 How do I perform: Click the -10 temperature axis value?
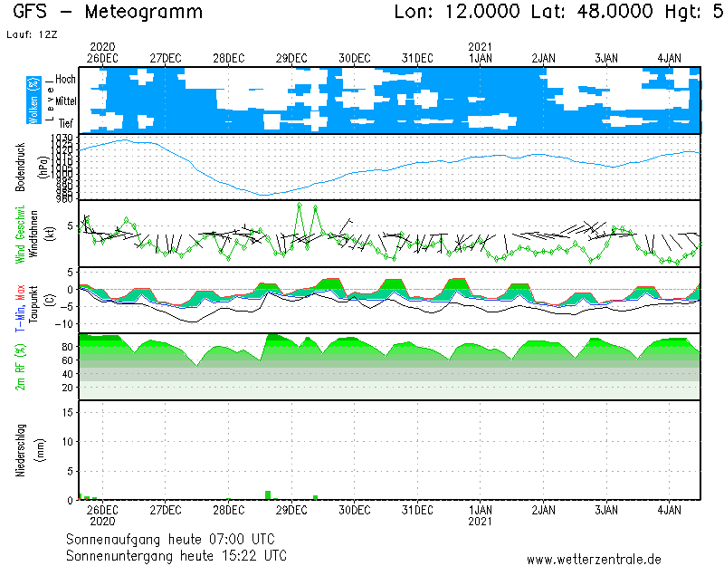[x=63, y=324]
